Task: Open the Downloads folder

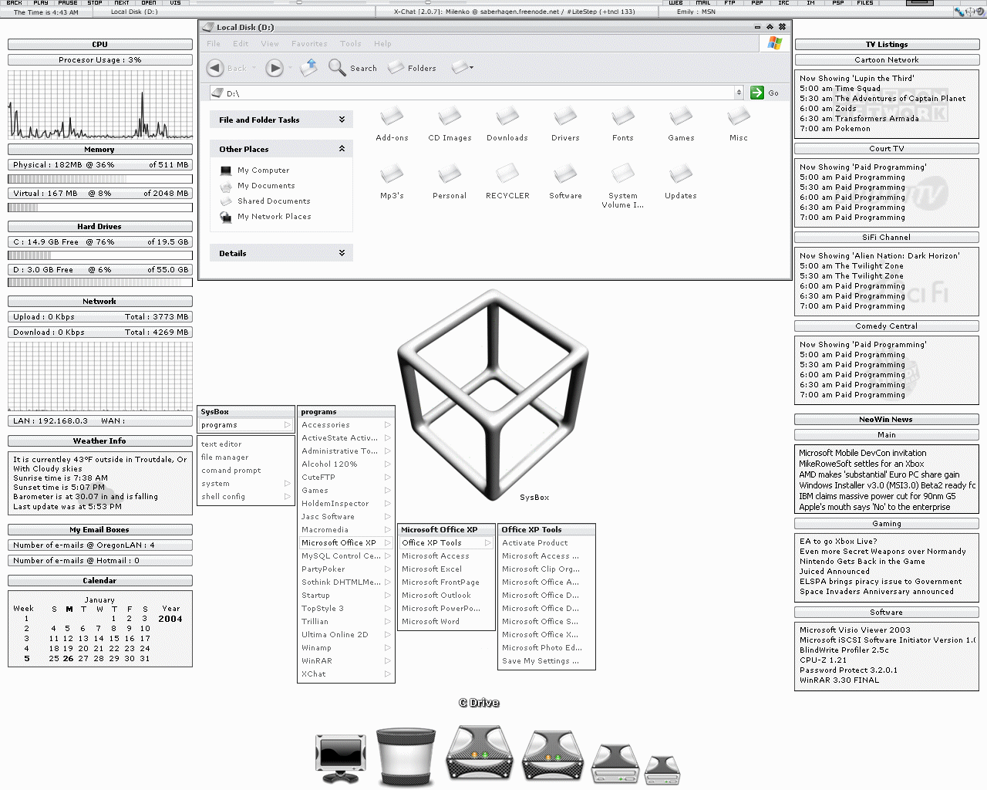Action: (x=507, y=123)
